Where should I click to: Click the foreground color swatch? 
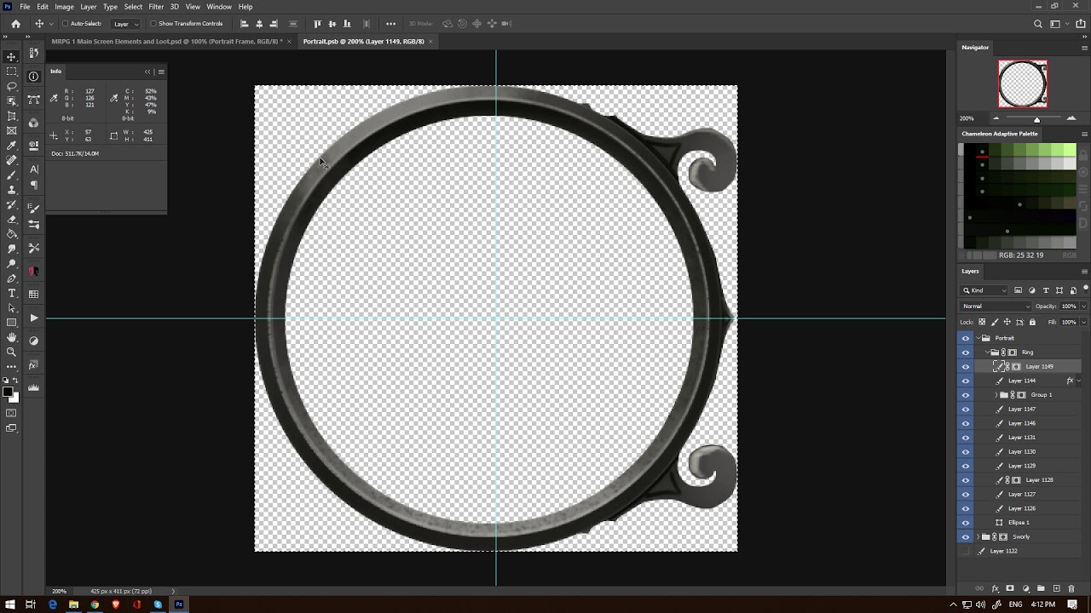pyautogui.click(x=8, y=392)
